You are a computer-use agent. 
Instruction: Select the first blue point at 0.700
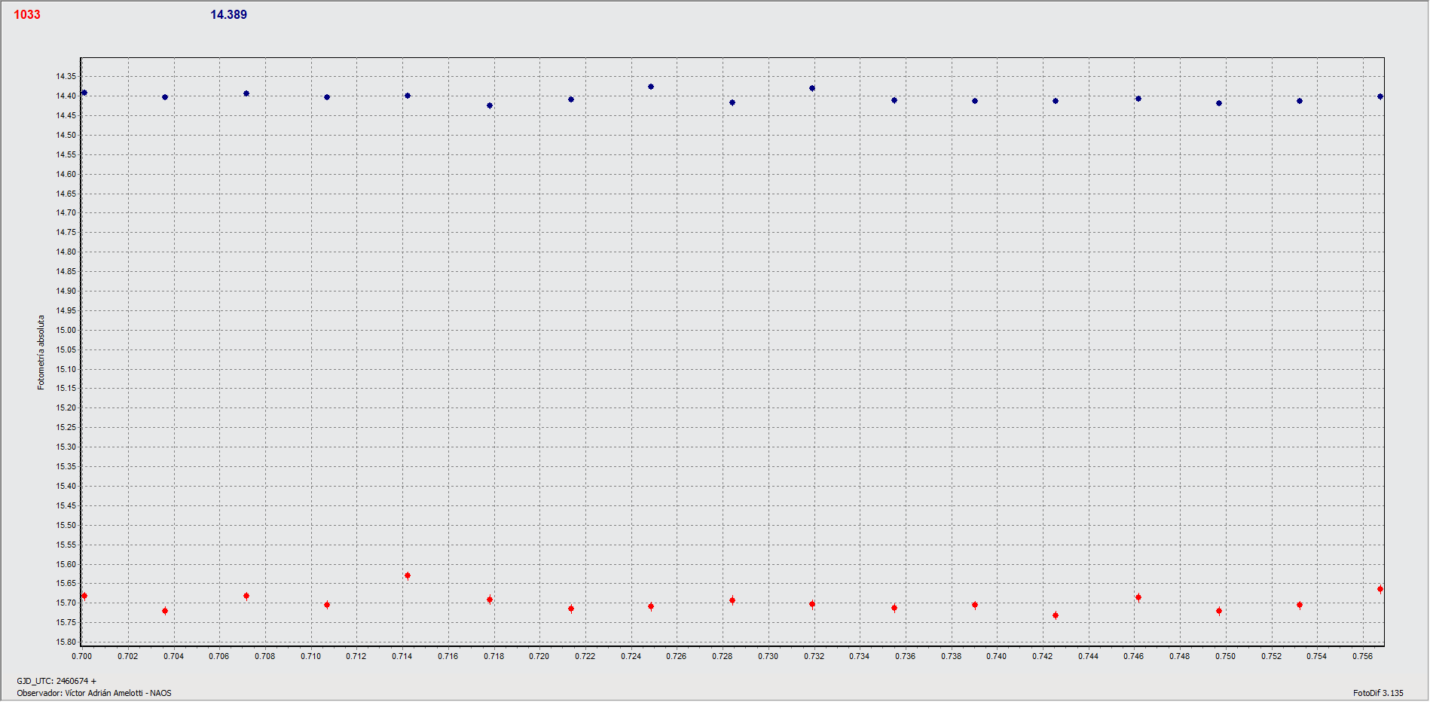(x=84, y=93)
